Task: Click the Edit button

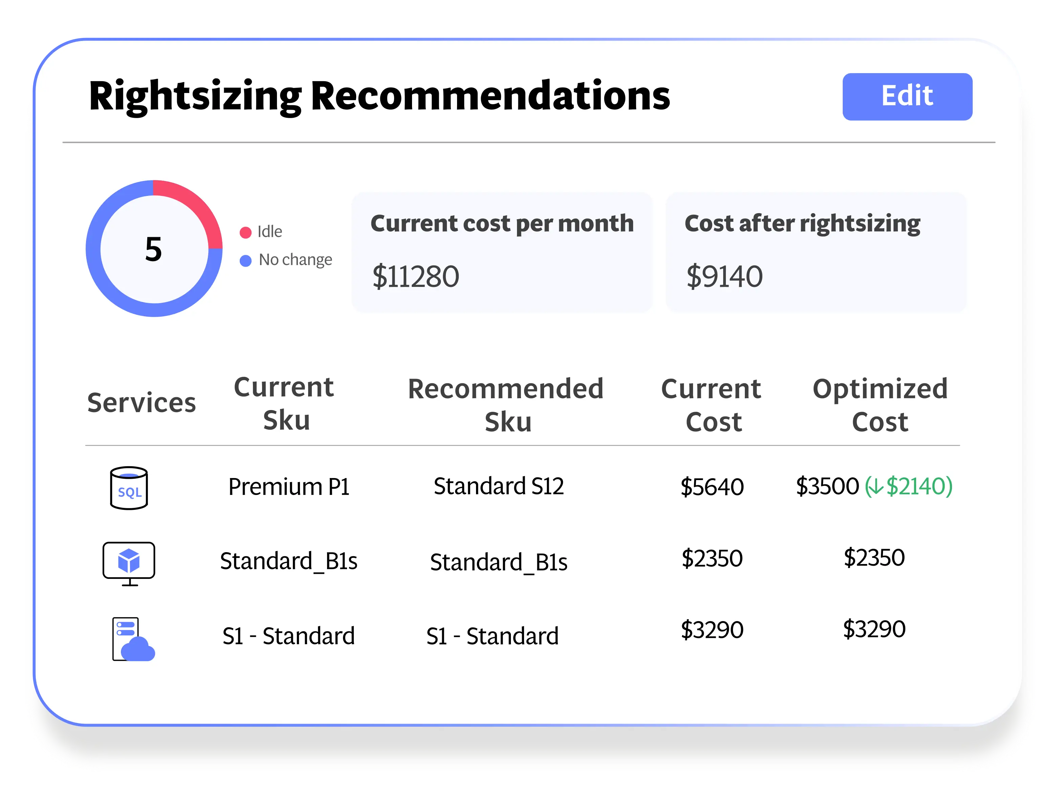Action: point(907,96)
